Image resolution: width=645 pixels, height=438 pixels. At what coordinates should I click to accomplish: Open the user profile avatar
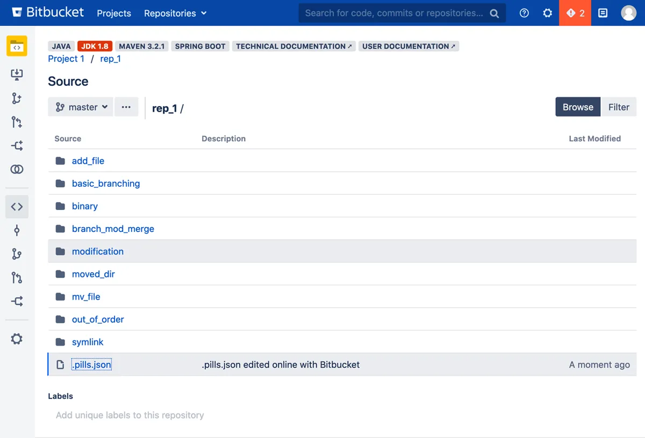pyautogui.click(x=628, y=13)
